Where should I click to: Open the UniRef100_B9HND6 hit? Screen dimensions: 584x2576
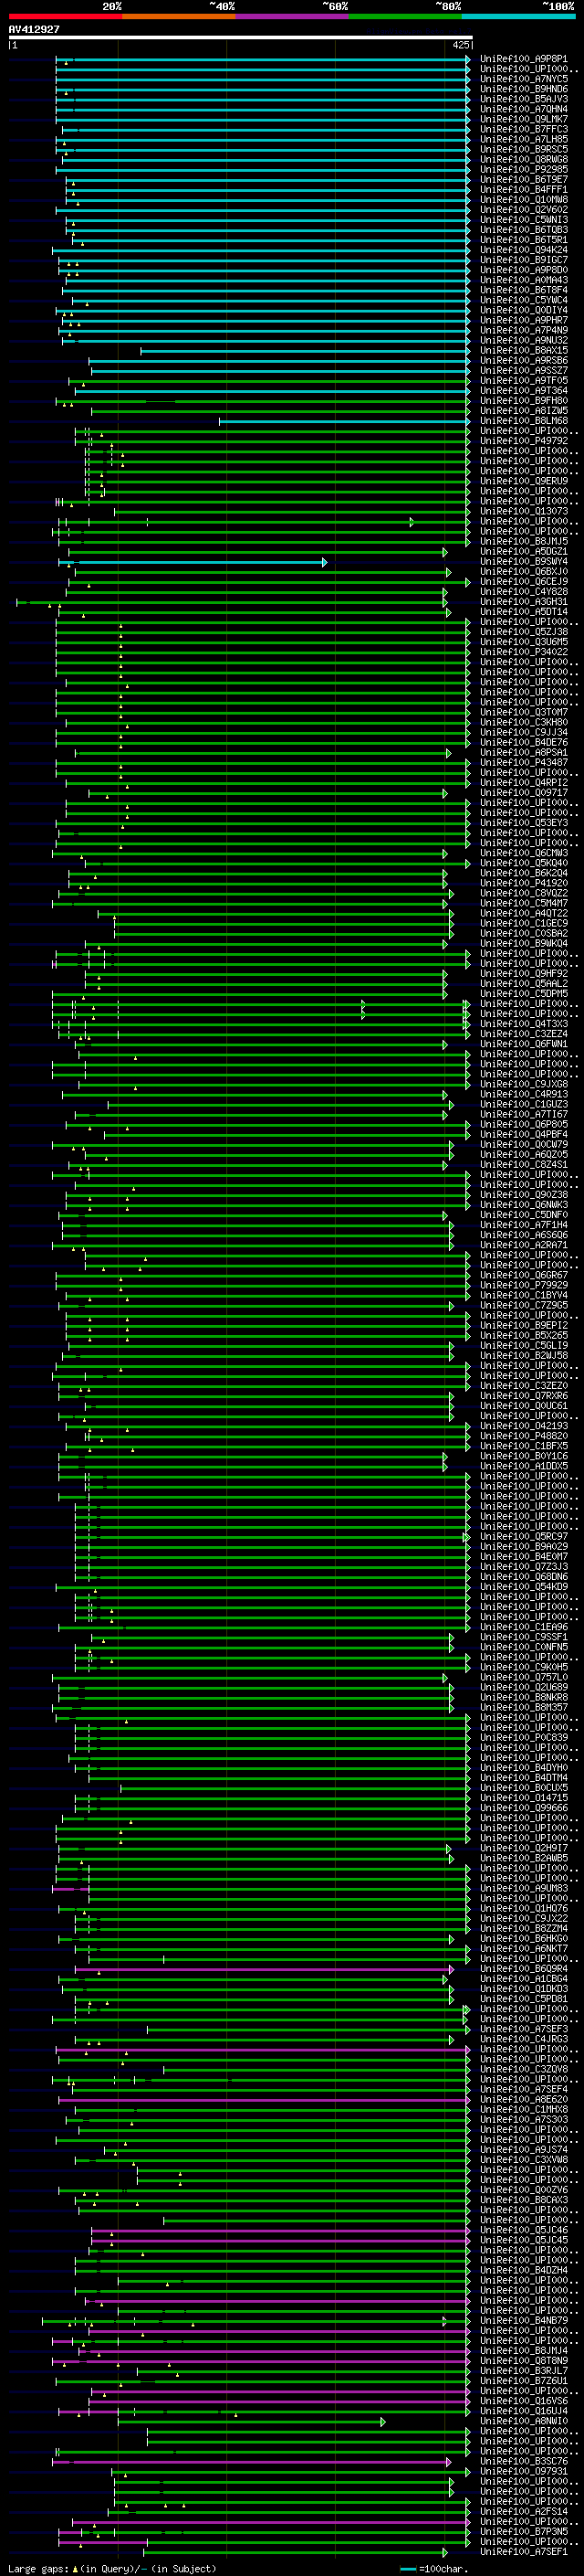coord(524,89)
